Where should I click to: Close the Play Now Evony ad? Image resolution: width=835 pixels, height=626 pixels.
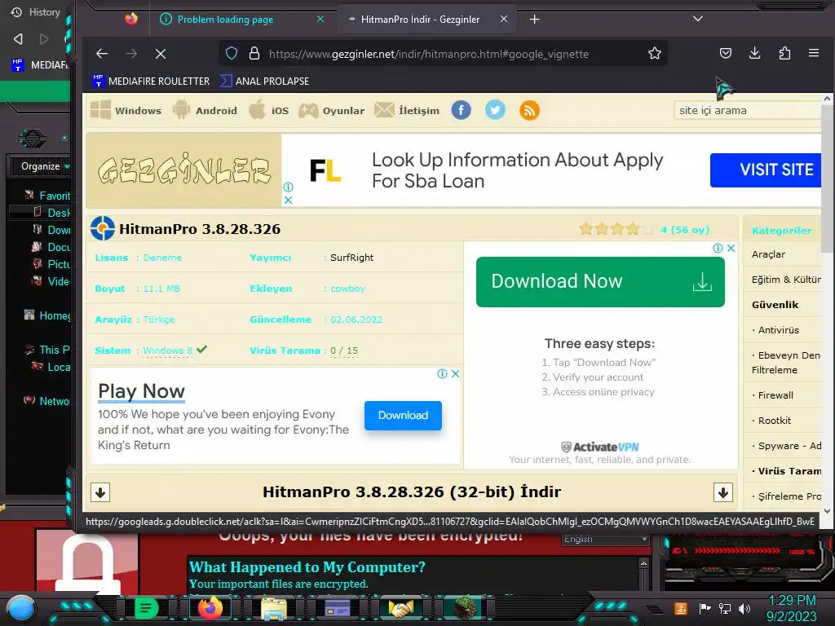(x=455, y=373)
